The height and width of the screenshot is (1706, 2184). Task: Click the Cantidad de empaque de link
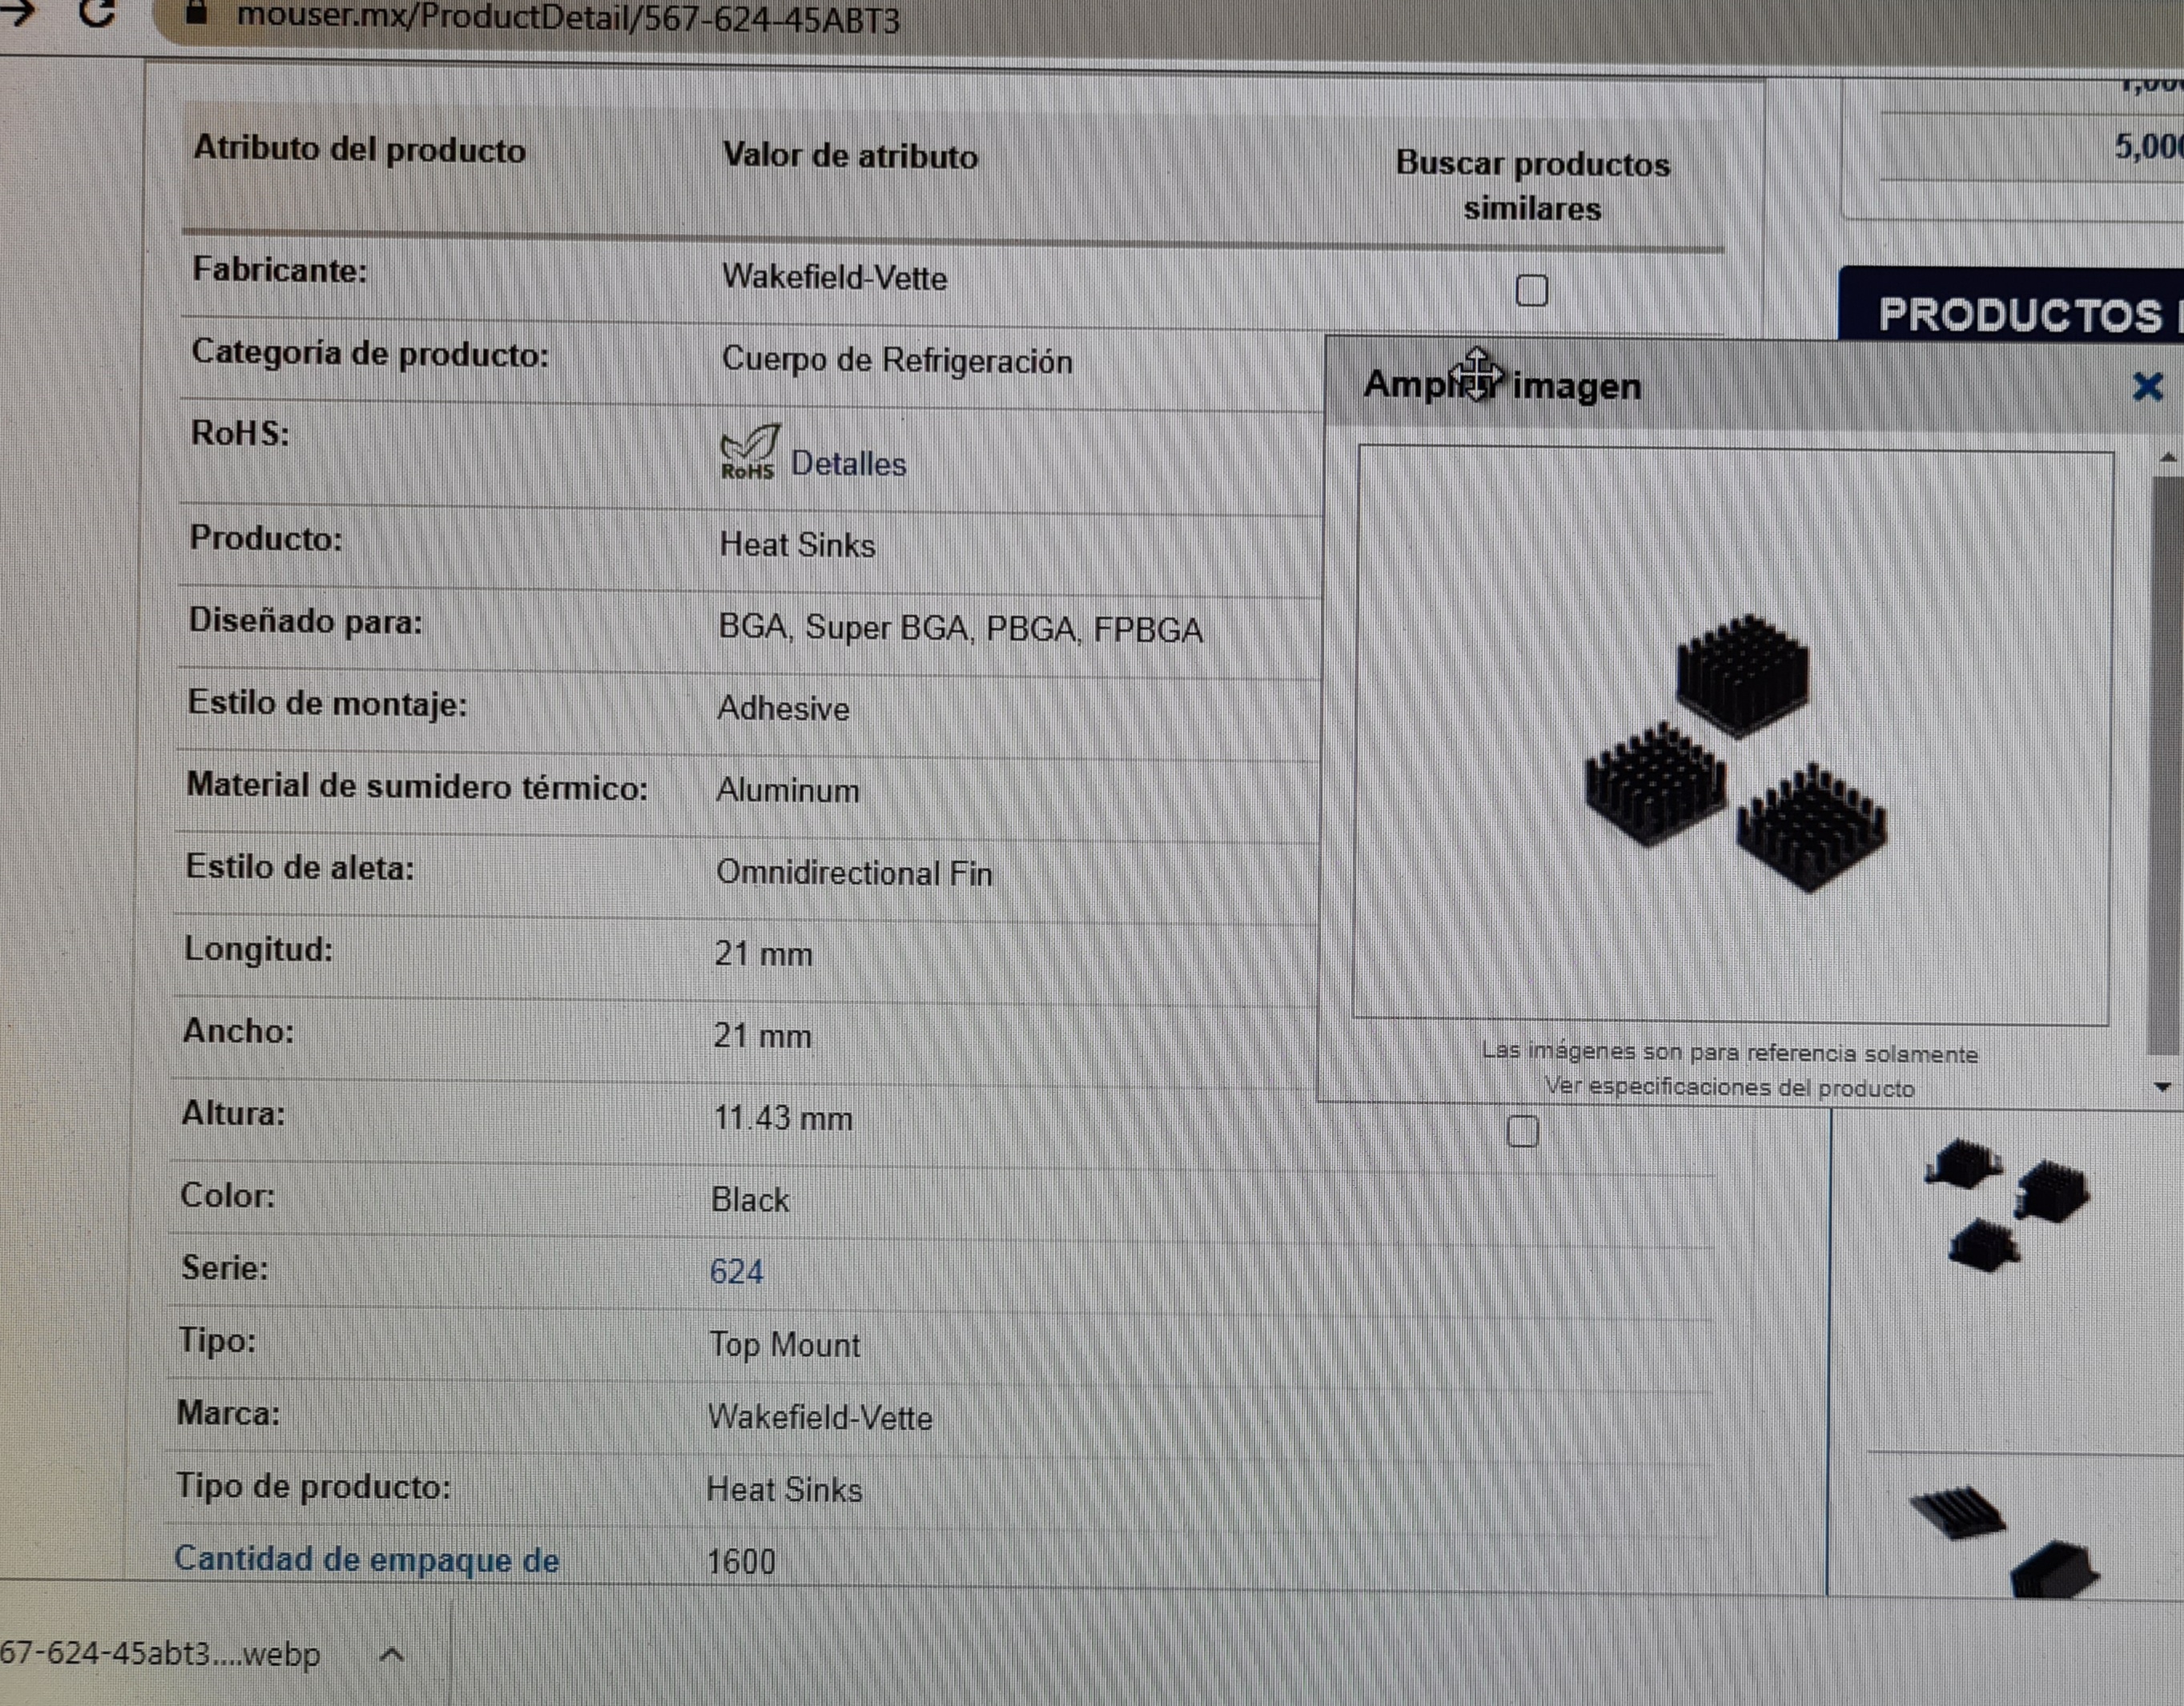click(x=366, y=1559)
